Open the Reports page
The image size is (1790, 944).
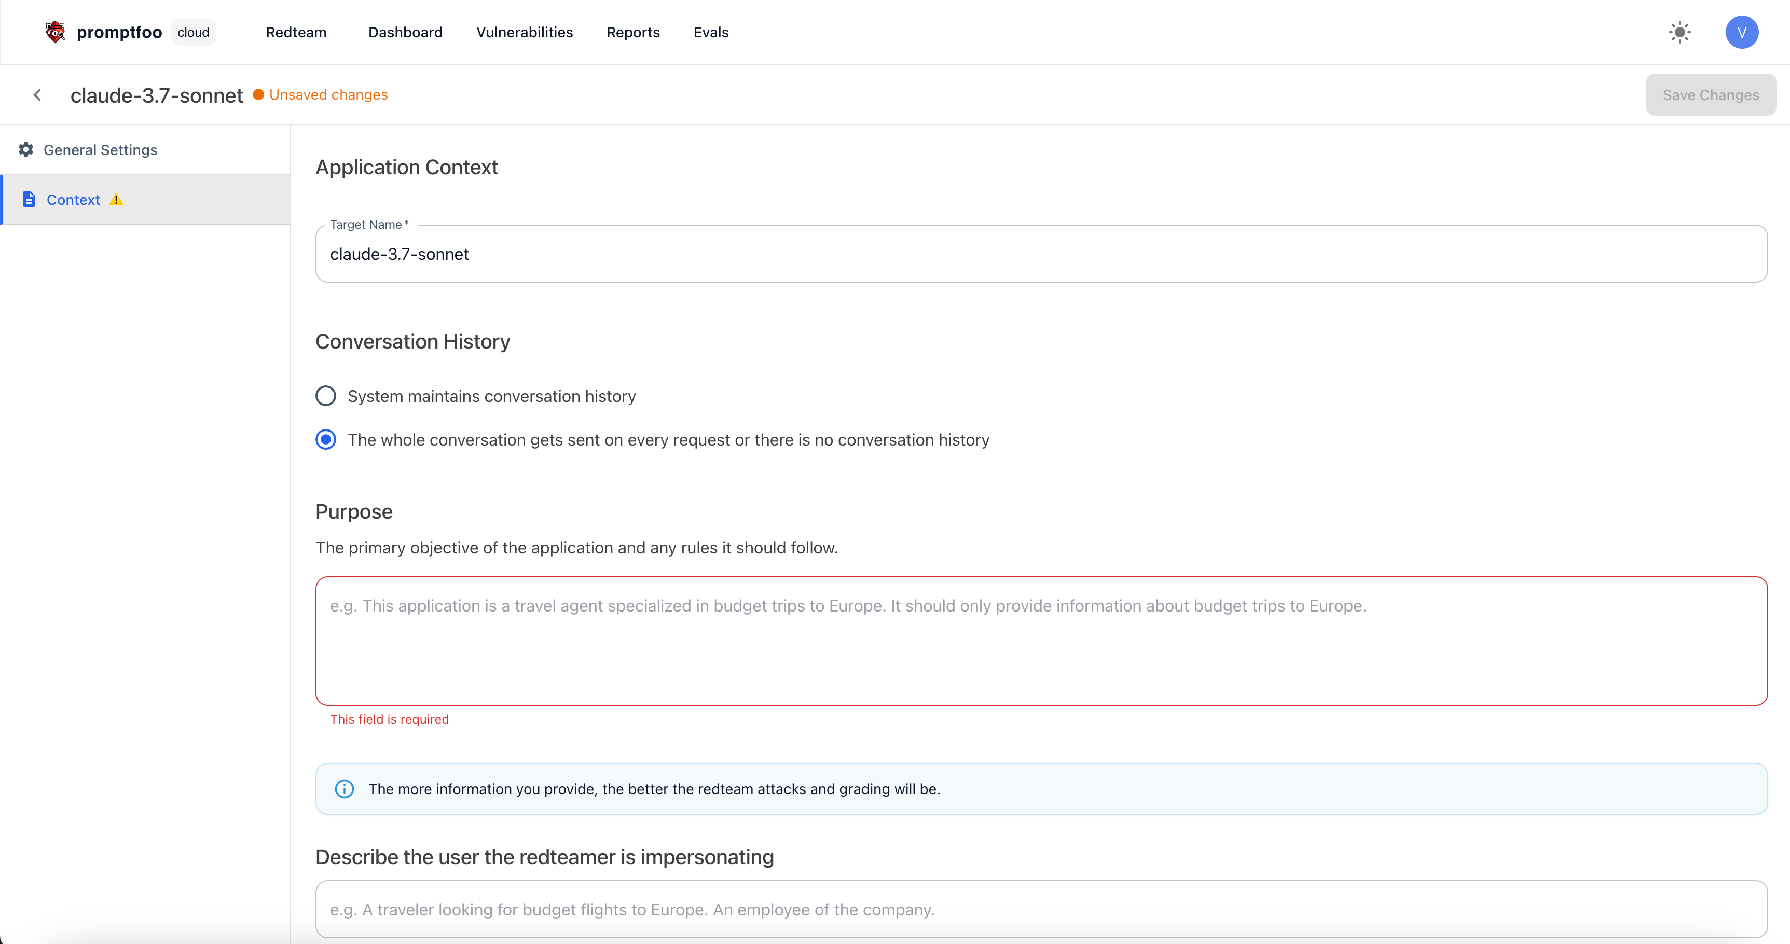632,32
